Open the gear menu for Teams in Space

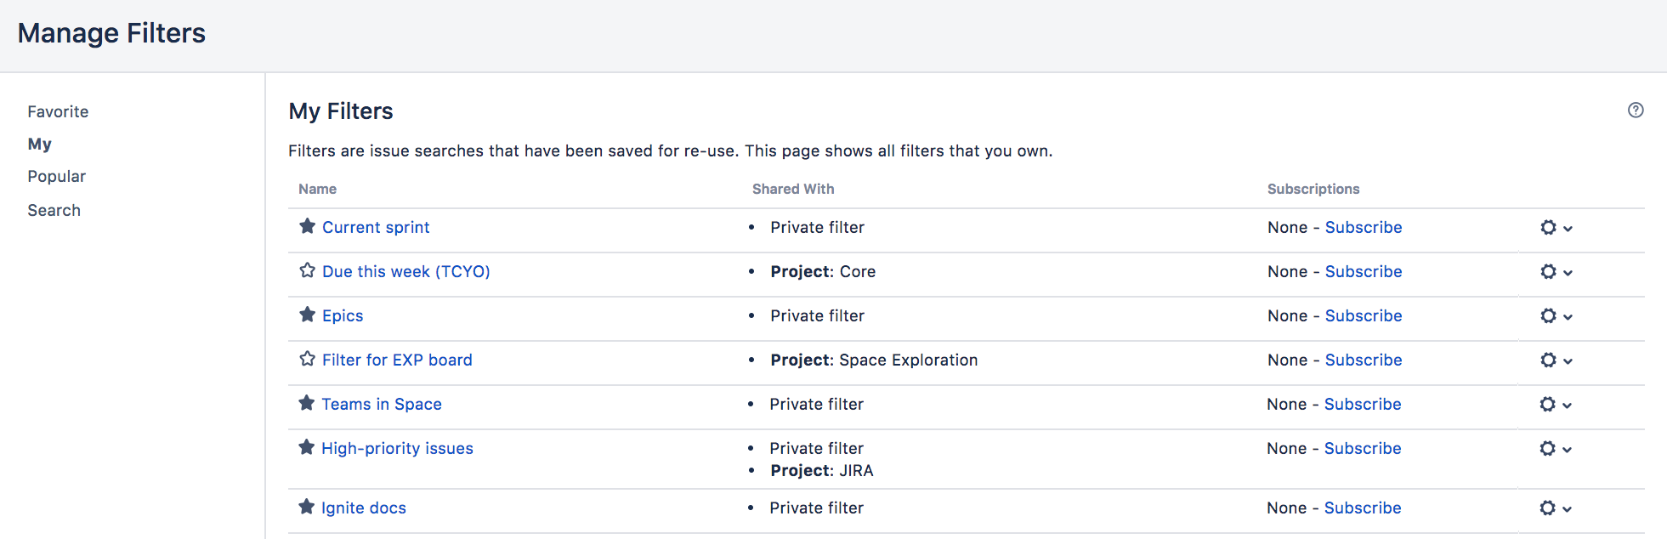(x=1549, y=404)
